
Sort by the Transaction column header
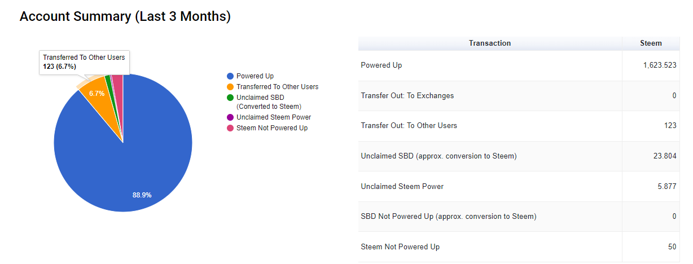(x=489, y=43)
